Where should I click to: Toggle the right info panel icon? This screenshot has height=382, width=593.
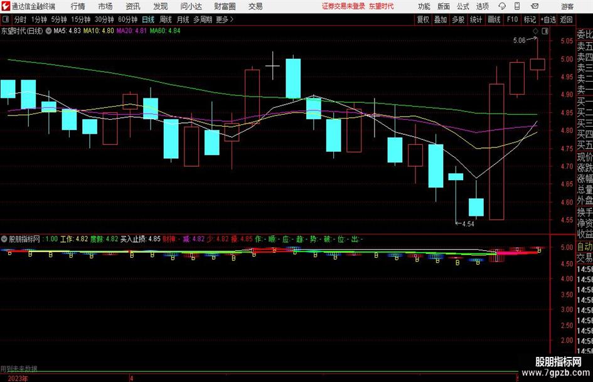pos(545,31)
